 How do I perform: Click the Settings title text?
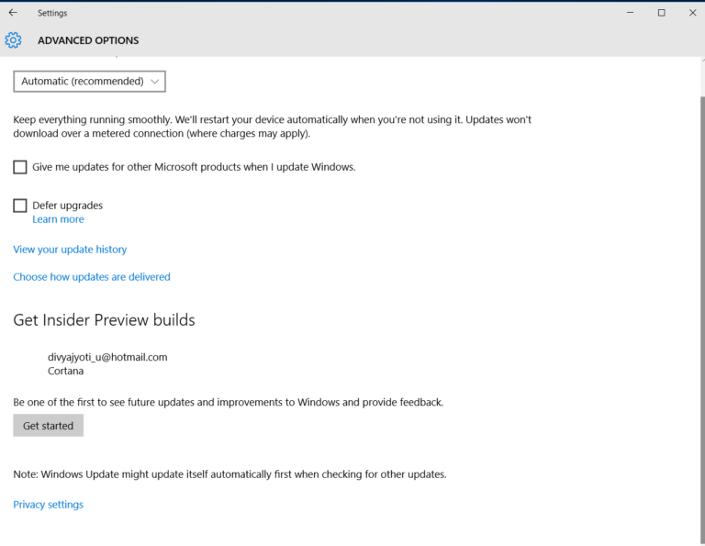click(x=52, y=13)
